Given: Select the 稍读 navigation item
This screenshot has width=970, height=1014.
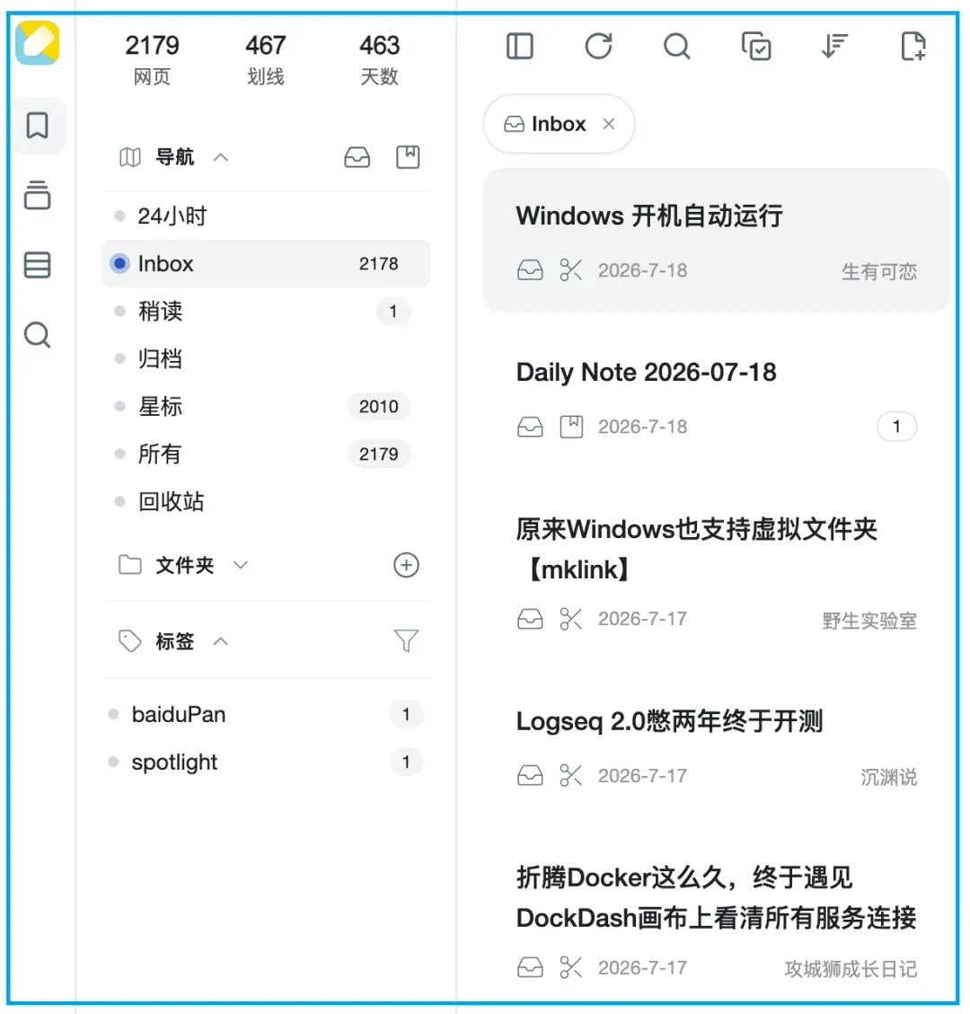Looking at the screenshot, I should (266, 312).
